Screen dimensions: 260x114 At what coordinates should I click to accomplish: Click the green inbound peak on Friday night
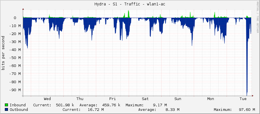[128, 14]
